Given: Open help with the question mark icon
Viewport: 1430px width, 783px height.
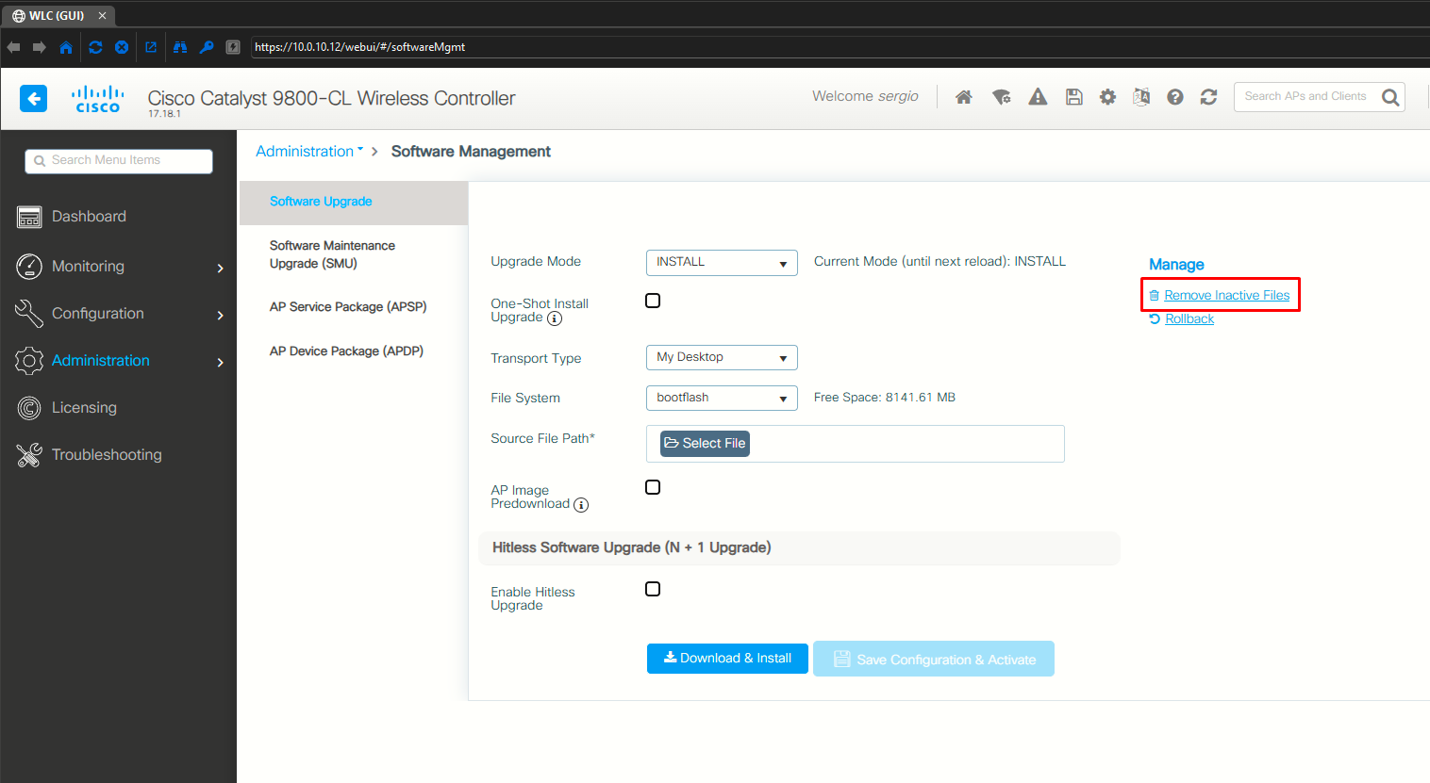Looking at the screenshot, I should coord(1175,96).
